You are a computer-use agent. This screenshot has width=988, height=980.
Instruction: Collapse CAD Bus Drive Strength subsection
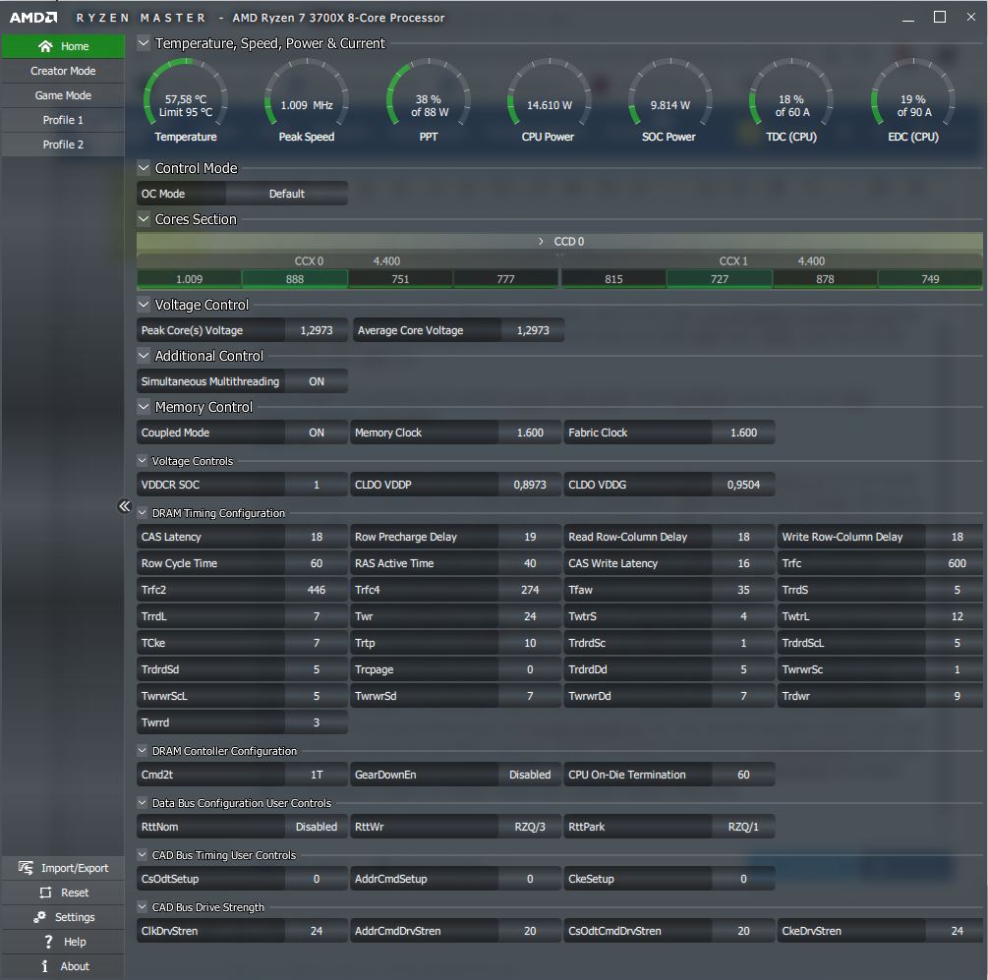pyautogui.click(x=143, y=907)
